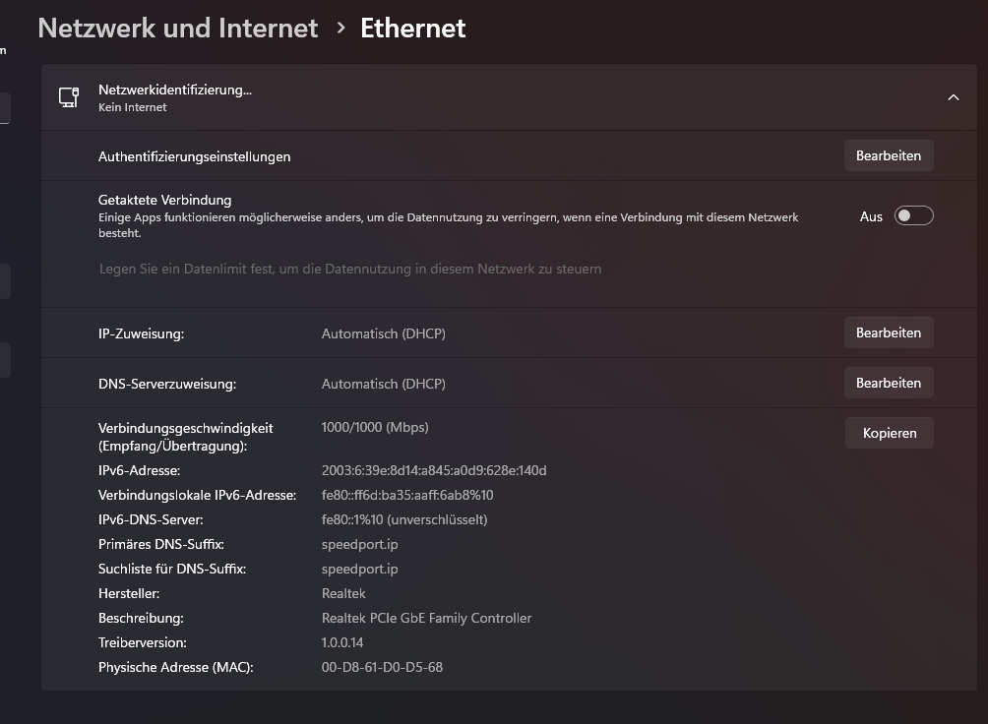Edit the Authentifizierungseinstellungen

[x=888, y=155]
